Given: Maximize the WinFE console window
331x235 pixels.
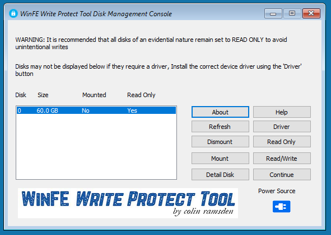Looking at the screenshot, I should (x=292, y=13).
